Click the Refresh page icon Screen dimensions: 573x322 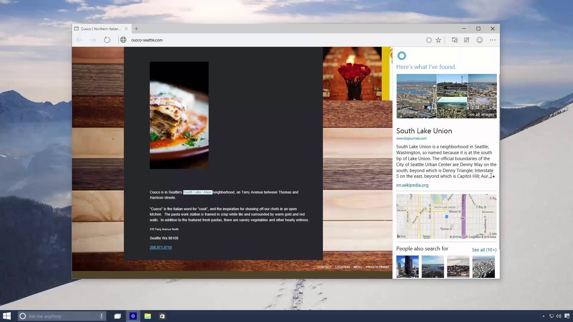107,40
